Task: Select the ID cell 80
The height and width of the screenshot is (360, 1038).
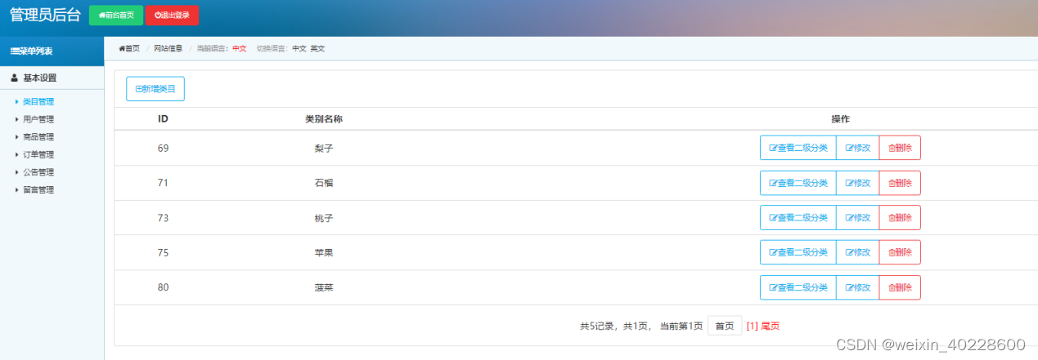Action: [x=163, y=288]
